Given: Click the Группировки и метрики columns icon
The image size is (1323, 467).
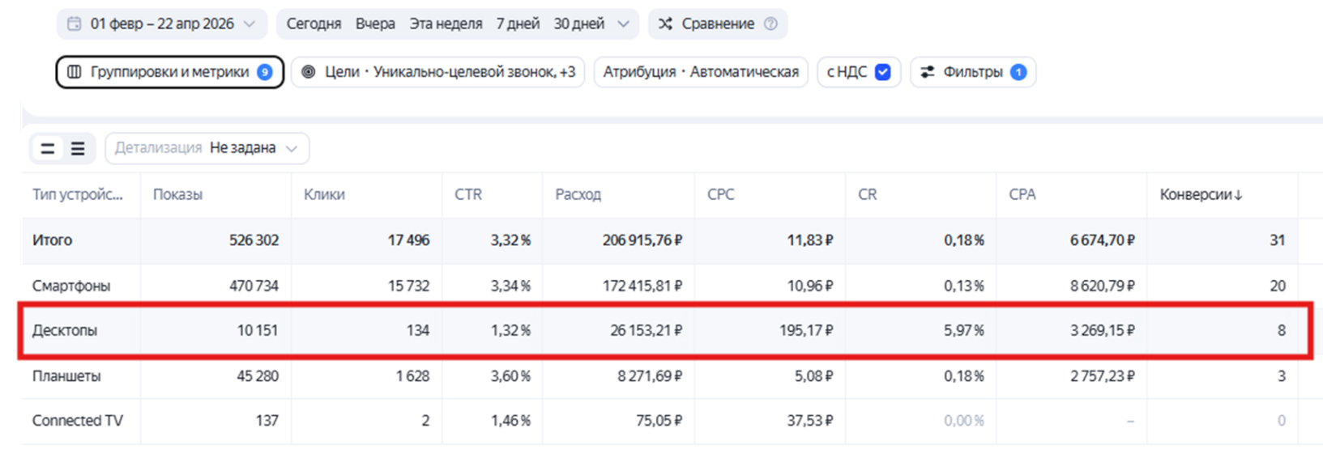Looking at the screenshot, I should [75, 72].
